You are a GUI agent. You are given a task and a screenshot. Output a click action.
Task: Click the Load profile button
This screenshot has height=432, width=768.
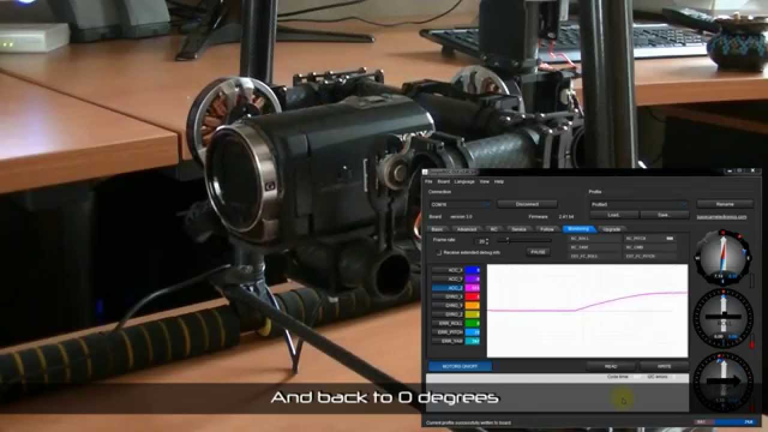point(614,214)
